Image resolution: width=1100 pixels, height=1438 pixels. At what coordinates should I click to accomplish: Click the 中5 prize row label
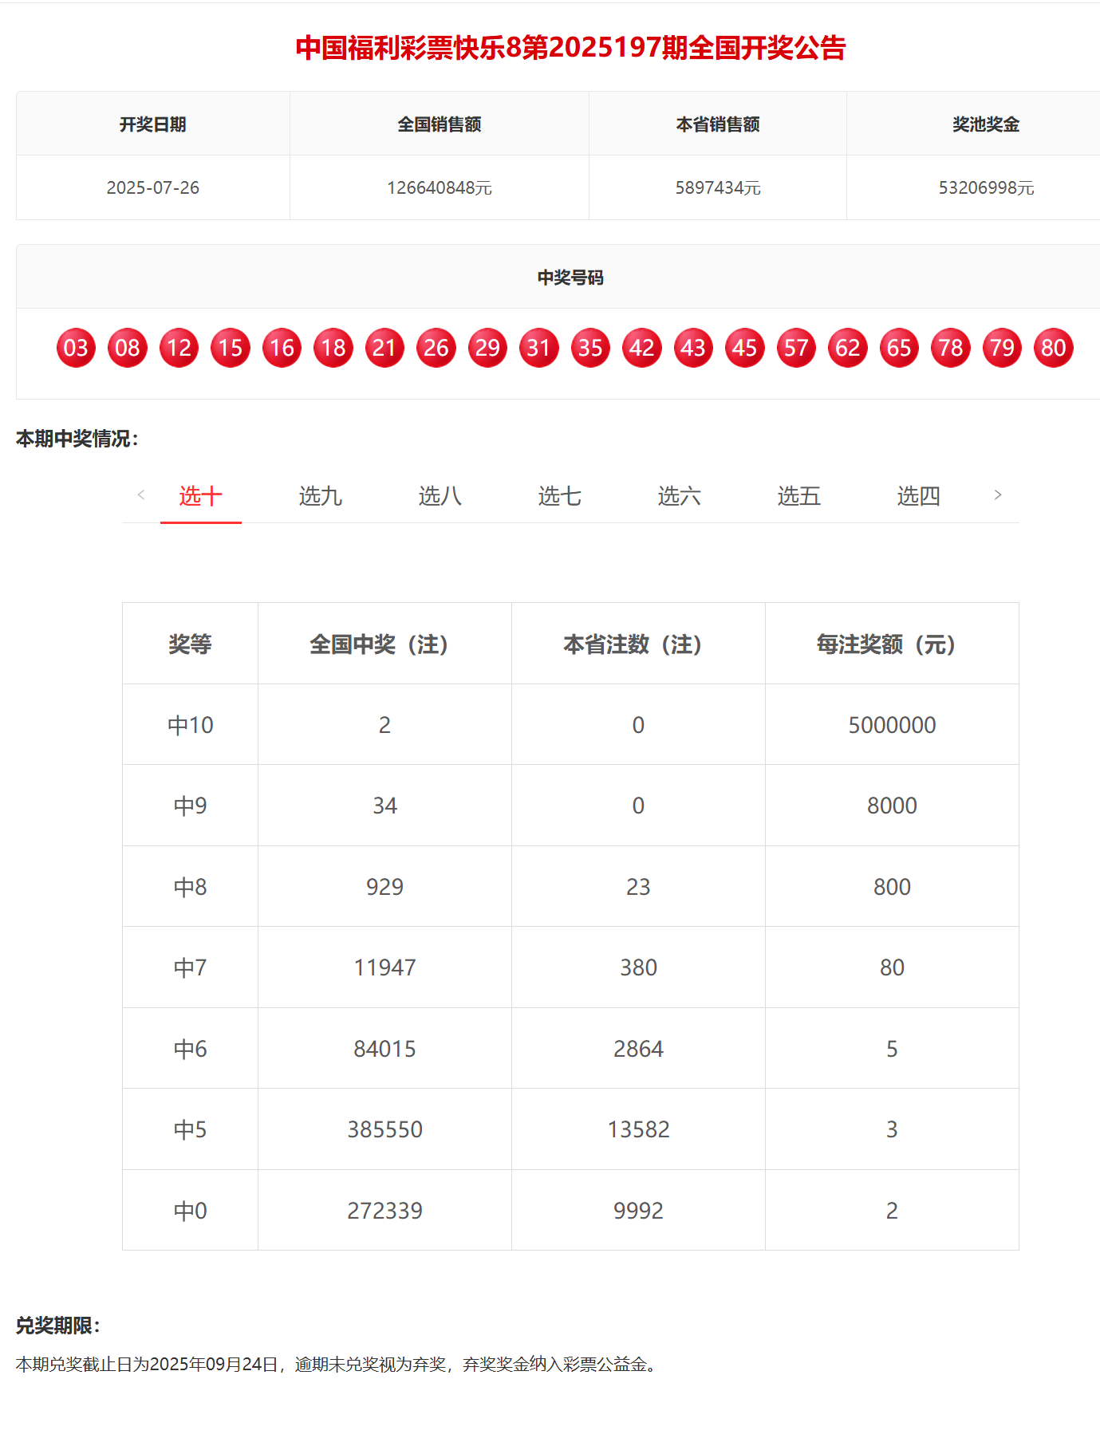point(190,1129)
